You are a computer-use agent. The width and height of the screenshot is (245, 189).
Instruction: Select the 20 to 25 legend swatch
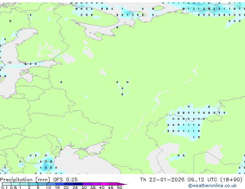coord(69,184)
